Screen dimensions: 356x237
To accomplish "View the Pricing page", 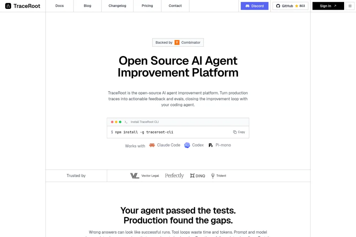I will tap(147, 6).
